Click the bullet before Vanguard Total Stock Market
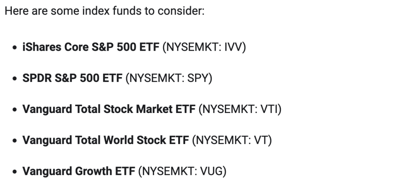 15,109
